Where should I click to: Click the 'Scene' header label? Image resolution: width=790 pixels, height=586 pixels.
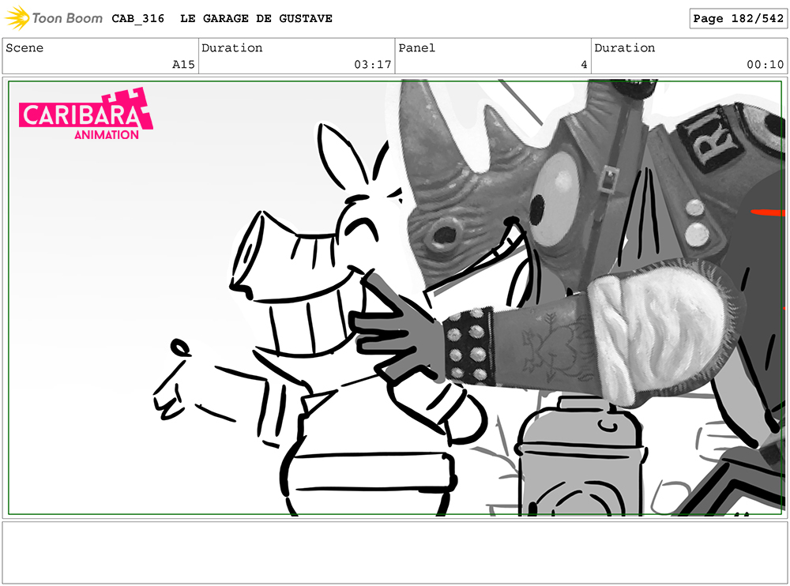tap(24, 48)
